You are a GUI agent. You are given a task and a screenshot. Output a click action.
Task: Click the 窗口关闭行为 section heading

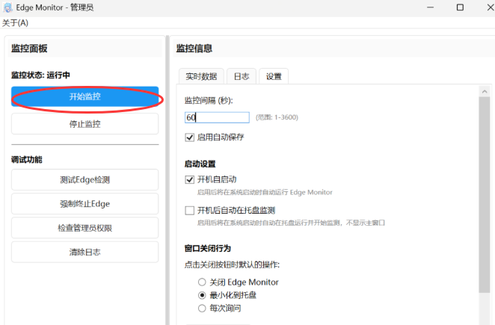point(208,249)
